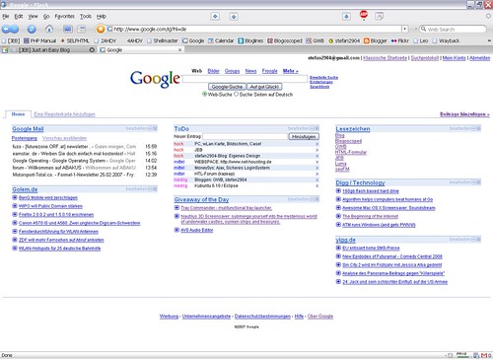The width and height of the screenshot is (493, 360).
Task: Click the Firefox 2.0.0.2 erschienen headline
Action: [56, 215]
